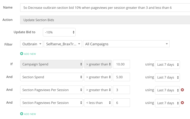Edit the Section Spend value 5.00

pos(121,77)
